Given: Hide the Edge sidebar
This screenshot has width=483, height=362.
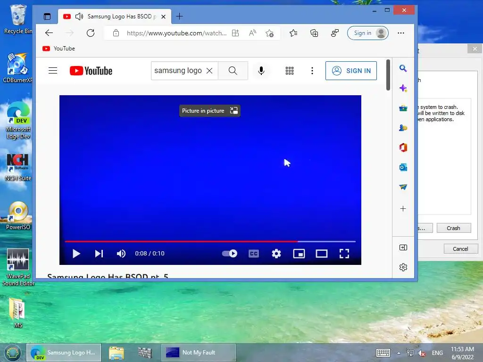Looking at the screenshot, I should pos(403,247).
